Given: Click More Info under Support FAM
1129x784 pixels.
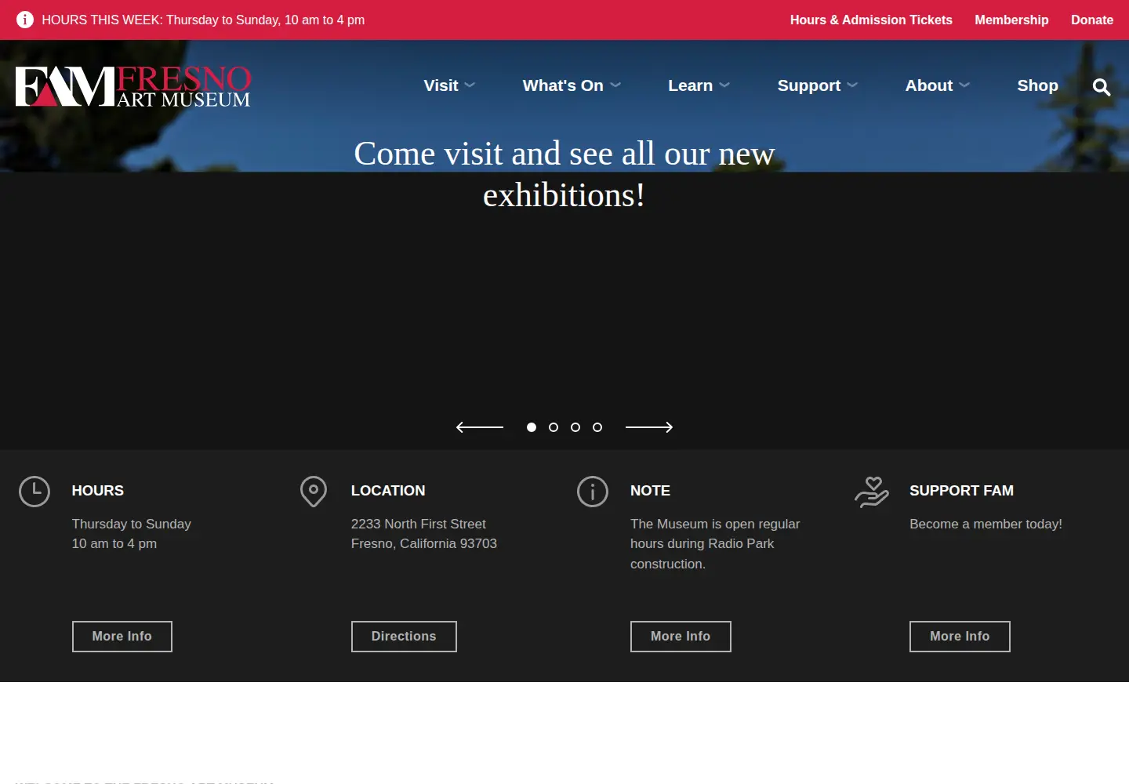Looking at the screenshot, I should coord(960,637).
